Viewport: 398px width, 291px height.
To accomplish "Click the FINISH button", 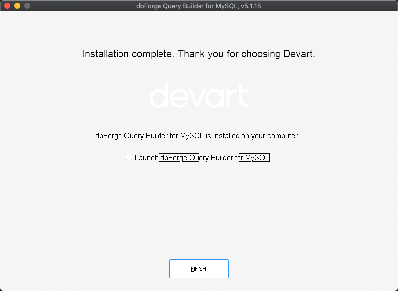I will coord(199,269).
